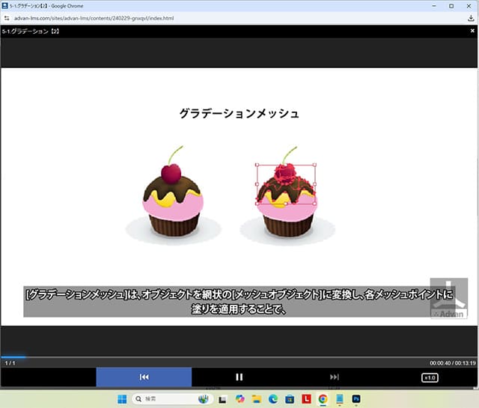The height and width of the screenshot is (408, 479).
Task: Go to previous slide button
Action: pyautogui.click(x=144, y=377)
